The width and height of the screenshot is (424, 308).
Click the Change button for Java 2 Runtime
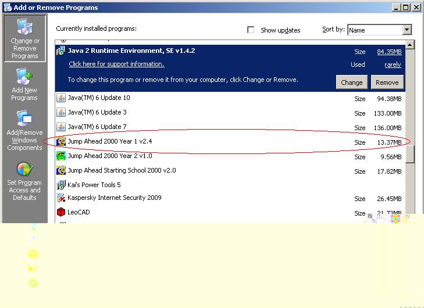[x=351, y=82]
